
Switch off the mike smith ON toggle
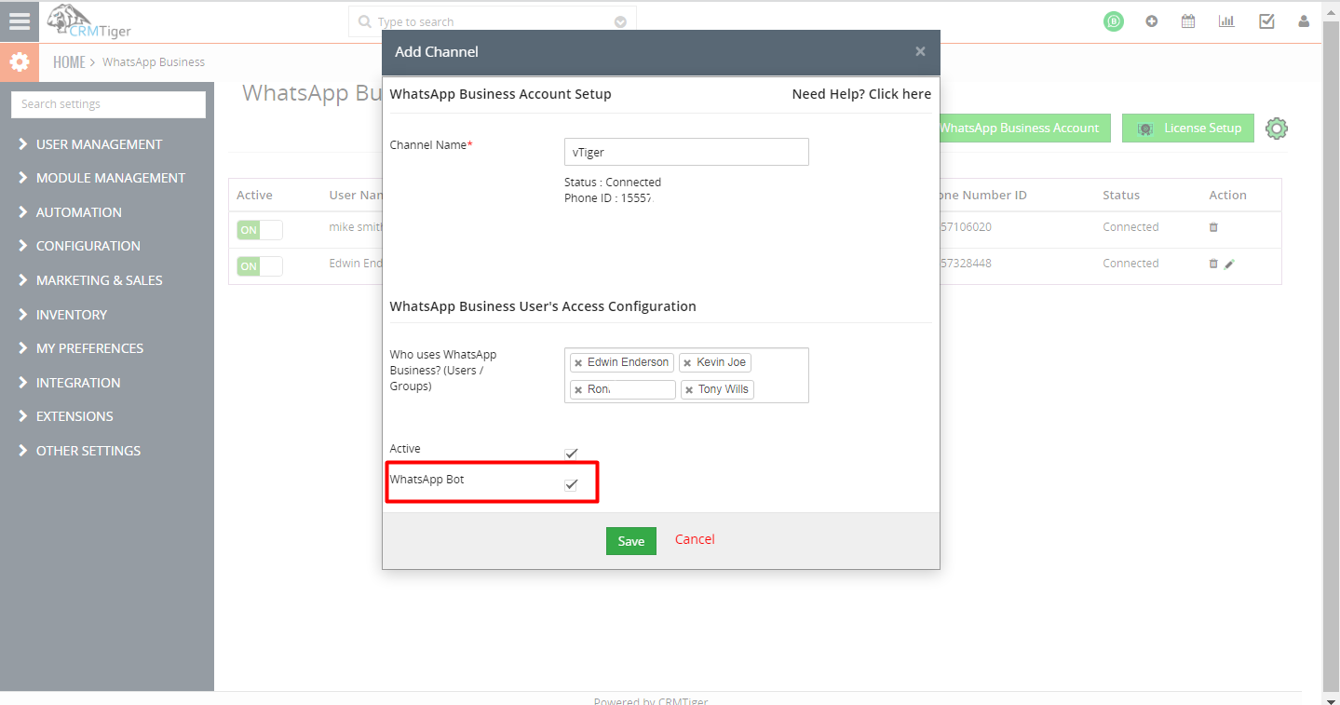[x=259, y=230]
